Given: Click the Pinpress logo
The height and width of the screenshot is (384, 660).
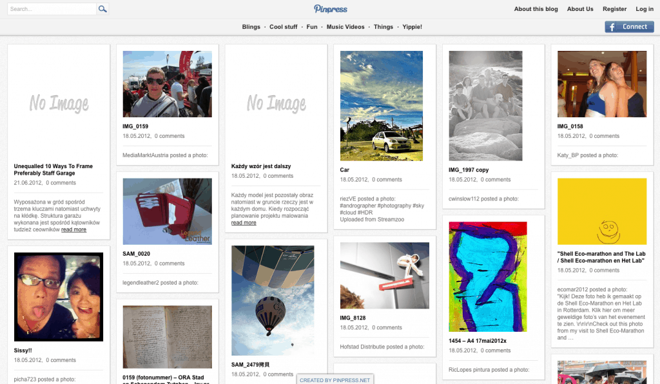Looking at the screenshot, I should tap(329, 8).
